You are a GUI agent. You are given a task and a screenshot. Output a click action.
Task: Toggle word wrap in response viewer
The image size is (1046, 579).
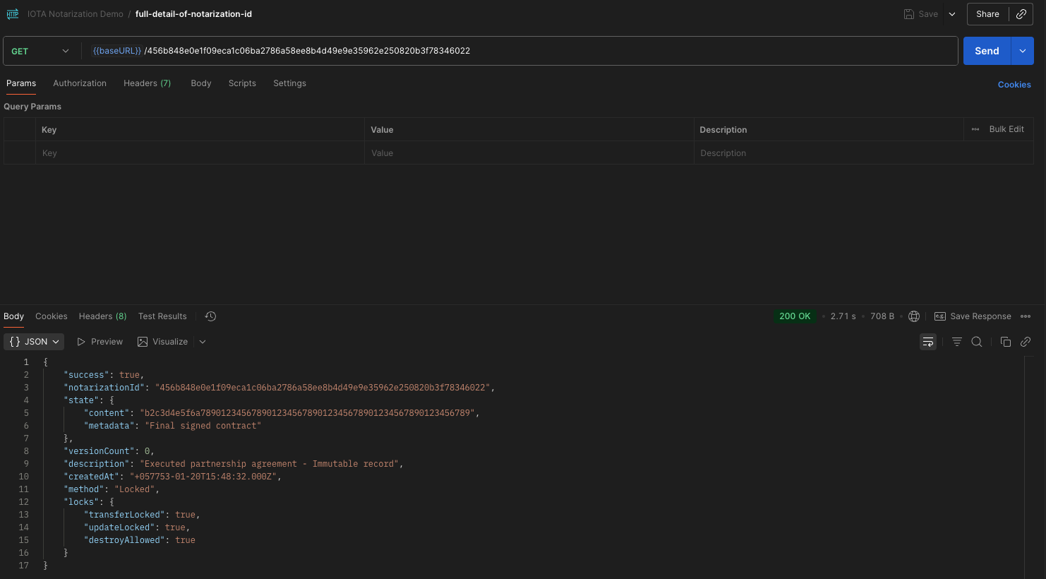coord(927,342)
